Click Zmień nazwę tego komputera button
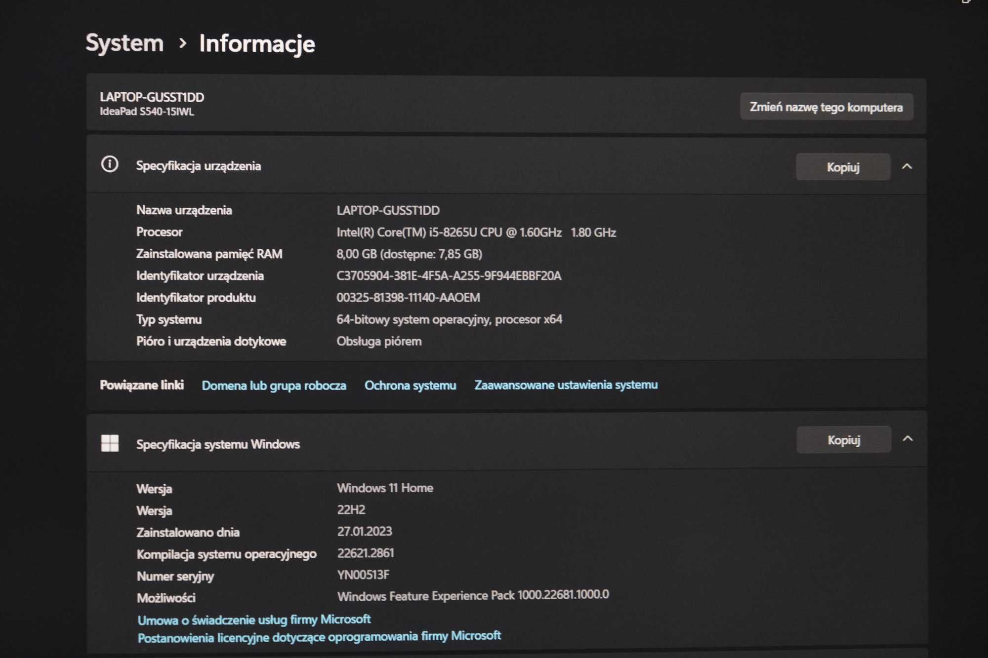Screen dimensions: 988x658 point(826,107)
